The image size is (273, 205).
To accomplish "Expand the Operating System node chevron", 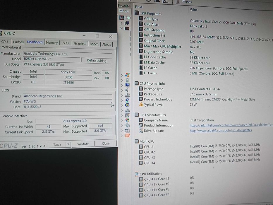I will point(122,75).
